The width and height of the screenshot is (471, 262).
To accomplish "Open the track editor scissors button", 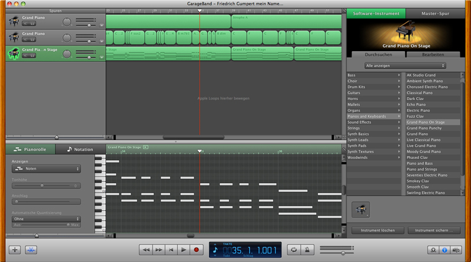I will pos(31,250).
